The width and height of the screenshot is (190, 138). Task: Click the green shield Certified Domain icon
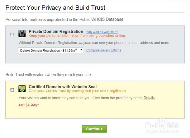click(22, 89)
